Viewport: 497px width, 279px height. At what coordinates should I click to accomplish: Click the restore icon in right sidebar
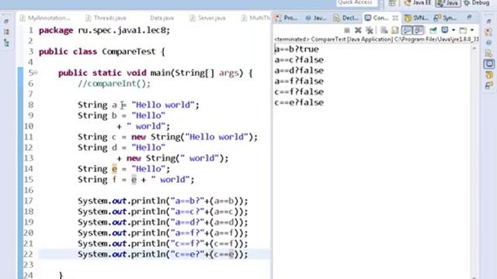[x=488, y=22]
